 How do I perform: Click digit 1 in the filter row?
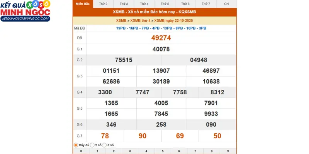point(97,151)
